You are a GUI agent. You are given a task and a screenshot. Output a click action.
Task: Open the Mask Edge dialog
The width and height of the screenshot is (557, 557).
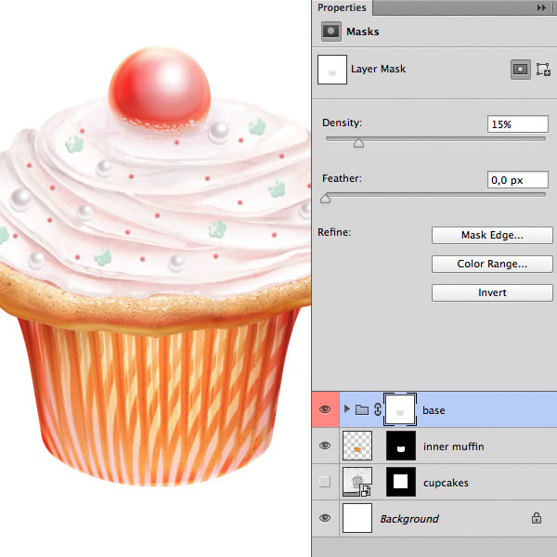pyautogui.click(x=492, y=235)
